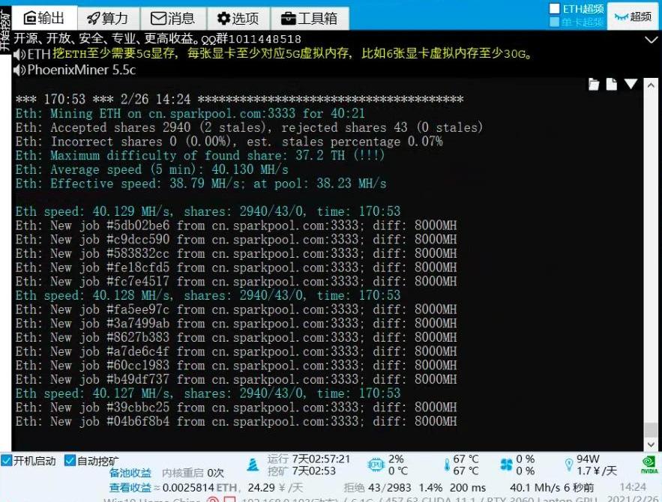The image size is (662, 502).
Task: Click the 拒绝 43/2983 rejected count
Action: pos(377,488)
